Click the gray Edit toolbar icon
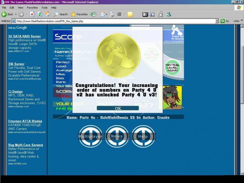 (119, 14)
